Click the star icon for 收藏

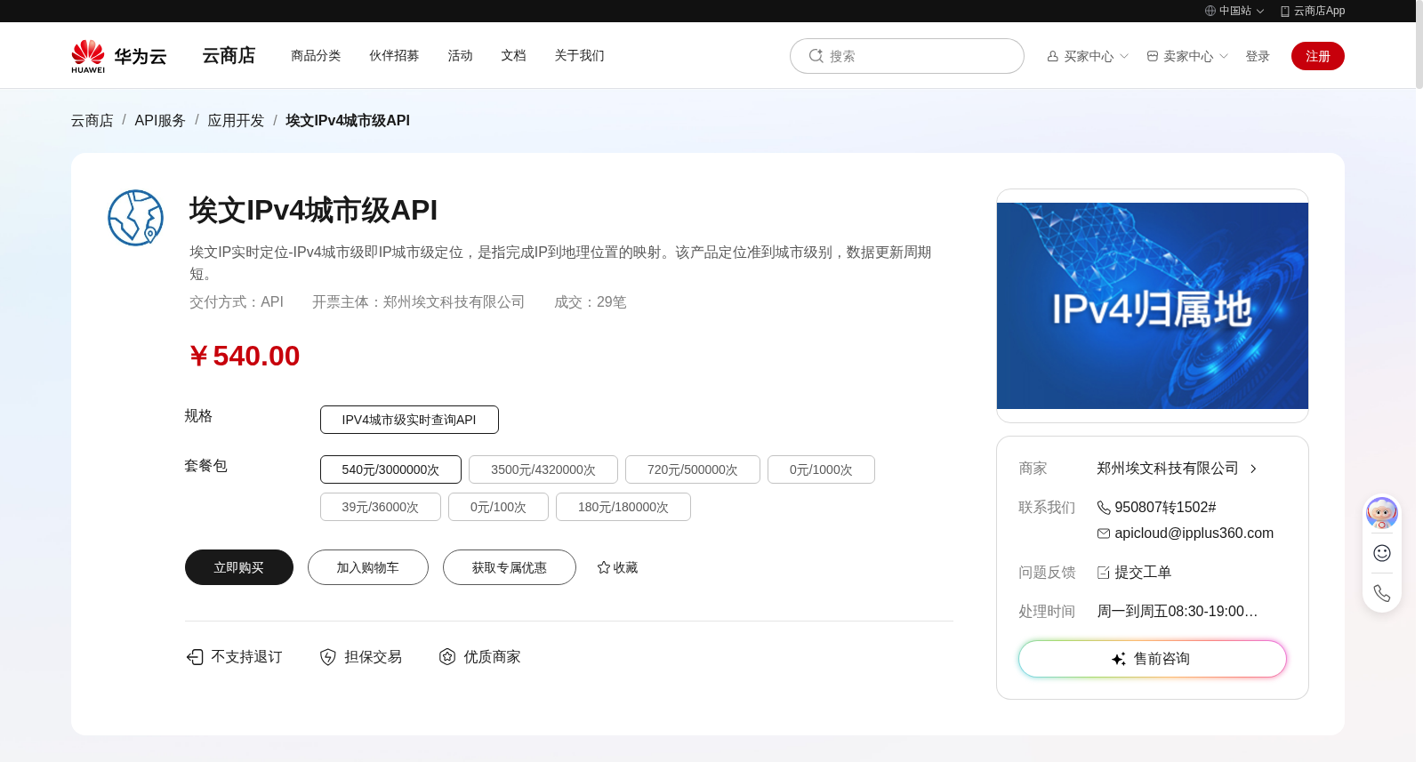coord(603,567)
